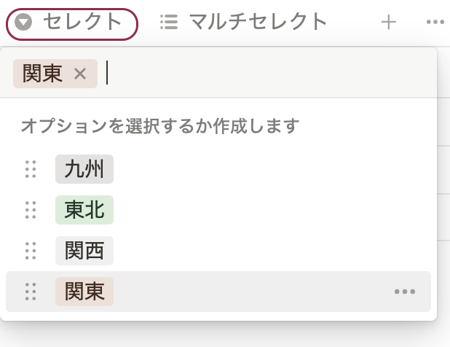Click the drag handle beside 九州
The width and height of the screenshot is (450, 347).
(x=31, y=169)
